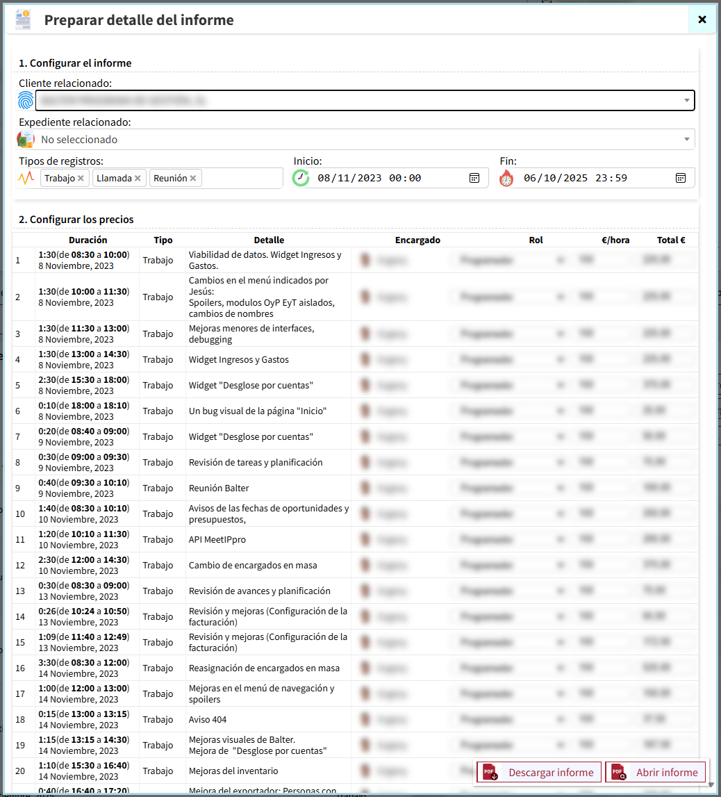Remove the Reunión record type tag
The height and width of the screenshot is (797, 721).
point(193,179)
